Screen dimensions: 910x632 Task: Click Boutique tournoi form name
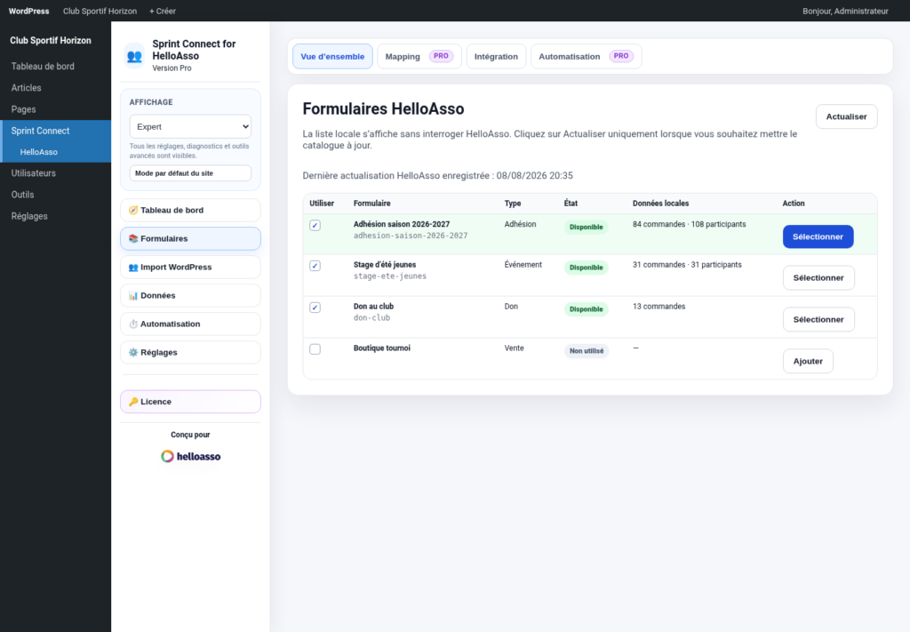pos(382,348)
